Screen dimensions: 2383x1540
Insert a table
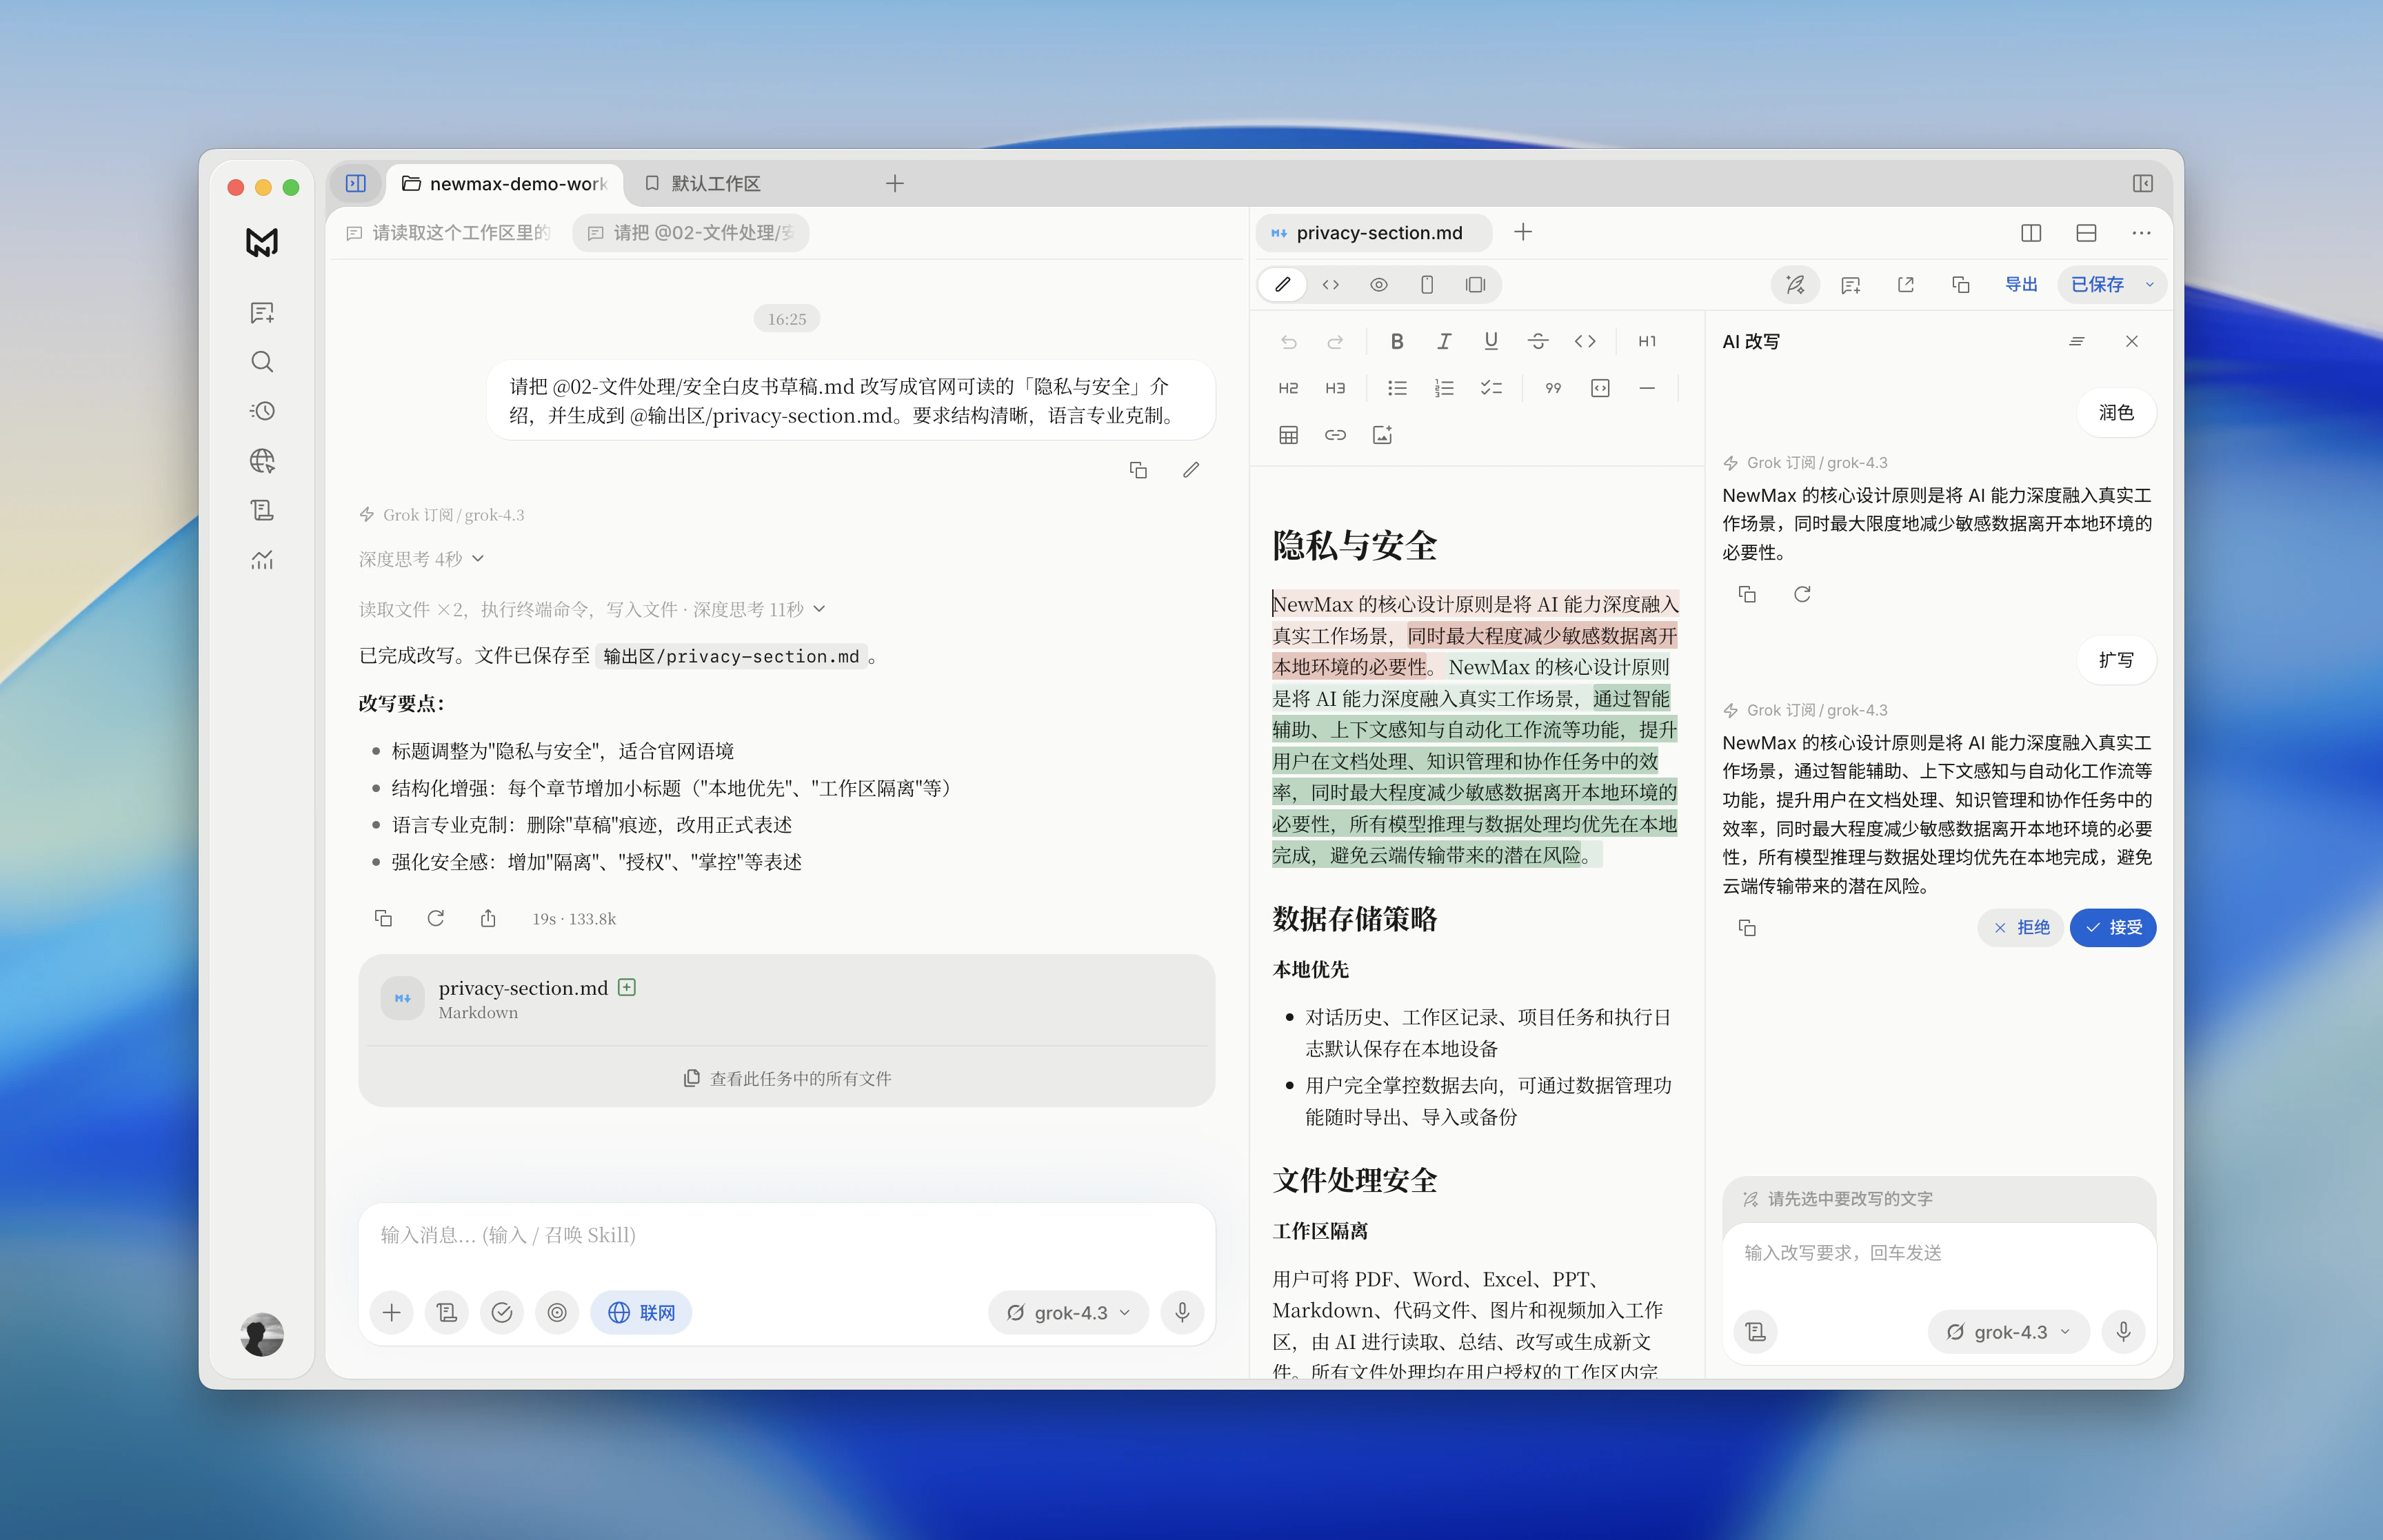pyautogui.click(x=1288, y=435)
